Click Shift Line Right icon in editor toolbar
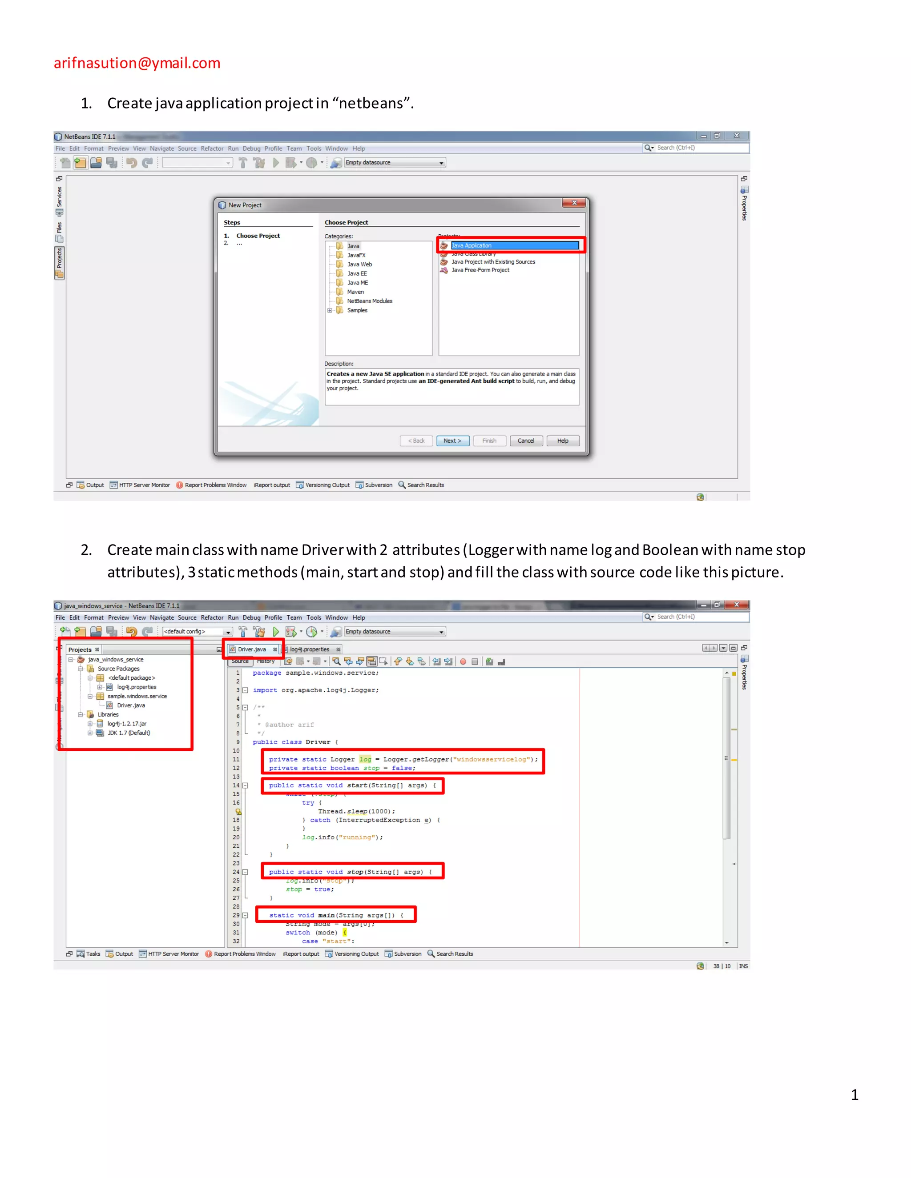911x1178 pixels. (448, 661)
